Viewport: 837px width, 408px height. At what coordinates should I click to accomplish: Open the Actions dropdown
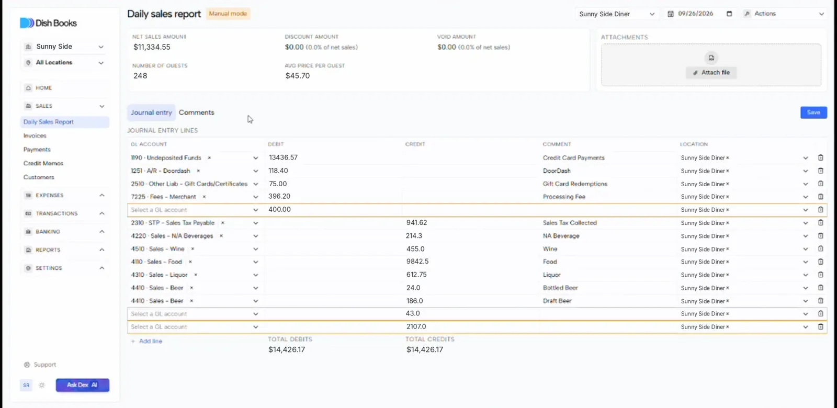(x=784, y=14)
